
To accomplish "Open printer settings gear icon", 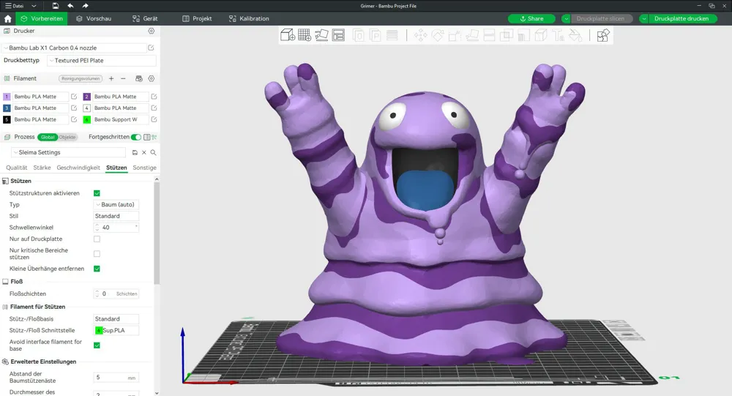I will (152, 31).
